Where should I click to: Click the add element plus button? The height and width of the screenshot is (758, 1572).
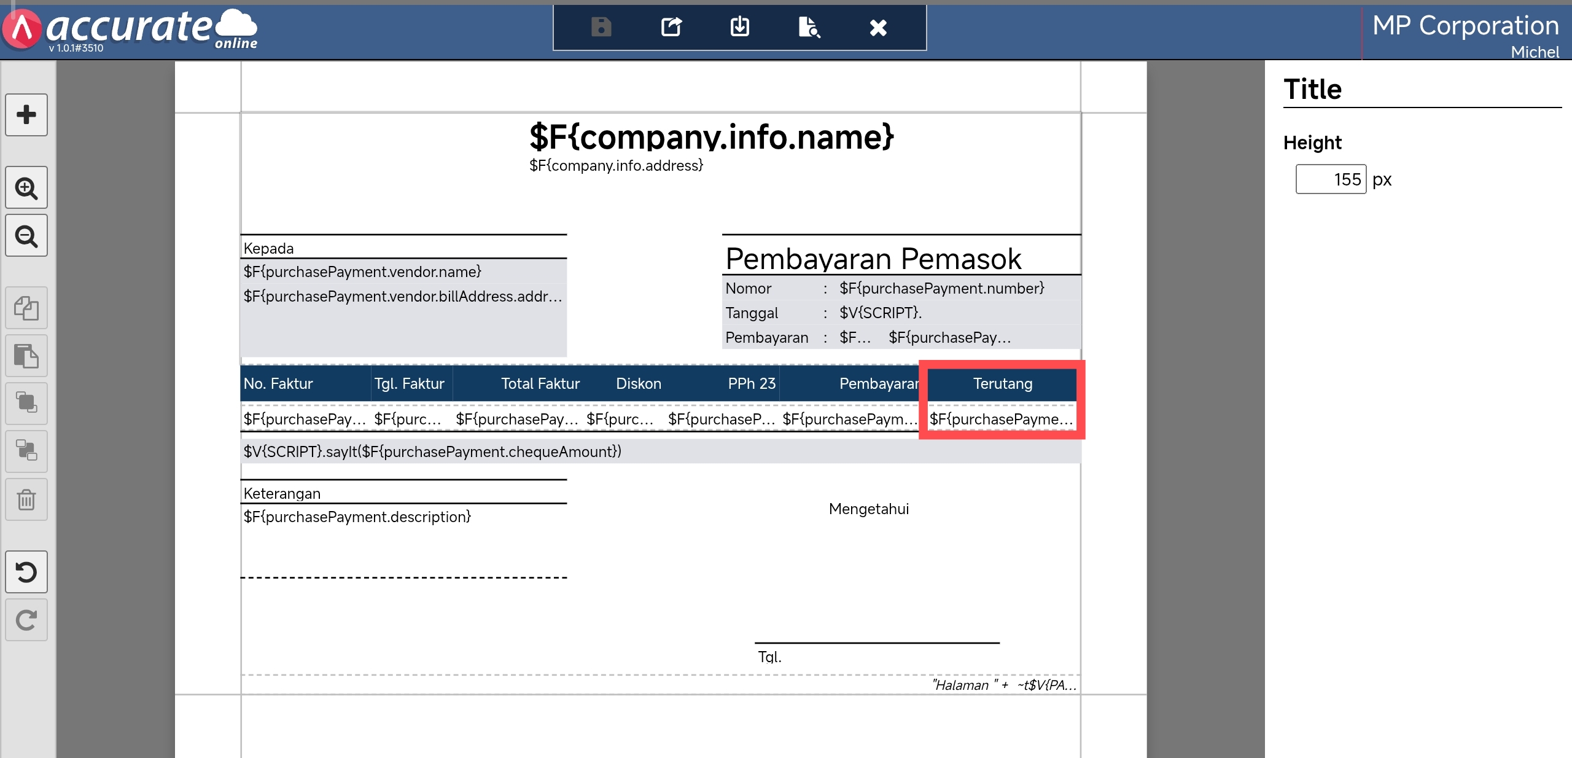(x=26, y=115)
